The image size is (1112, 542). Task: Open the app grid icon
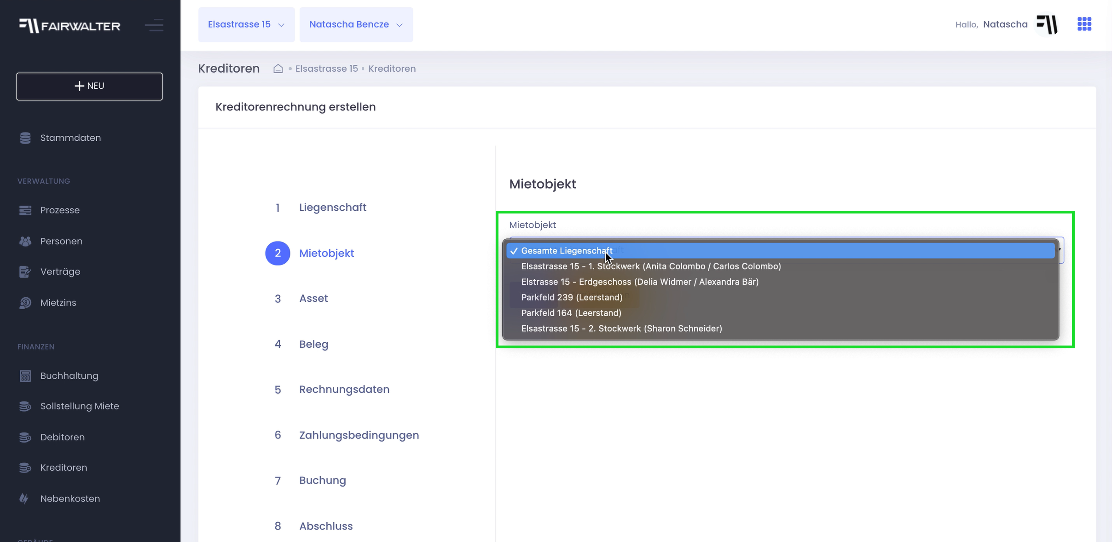1084,24
